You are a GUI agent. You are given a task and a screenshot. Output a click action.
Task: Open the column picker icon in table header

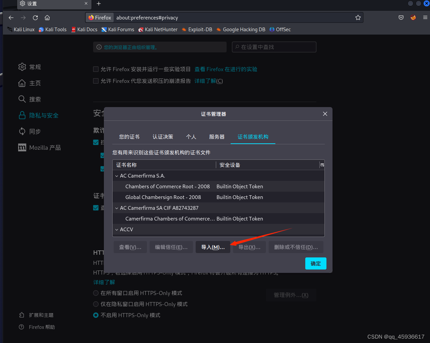[x=322, y=165]
